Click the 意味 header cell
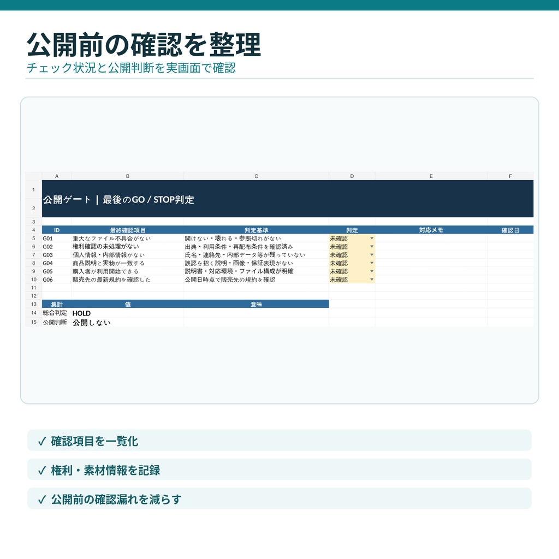 tap(256, 304)
